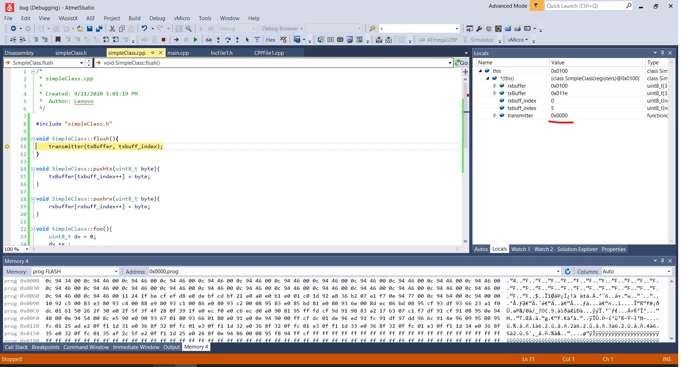681x367 pixels.
Task: Click the Simulator tool button
Action: 478,40
